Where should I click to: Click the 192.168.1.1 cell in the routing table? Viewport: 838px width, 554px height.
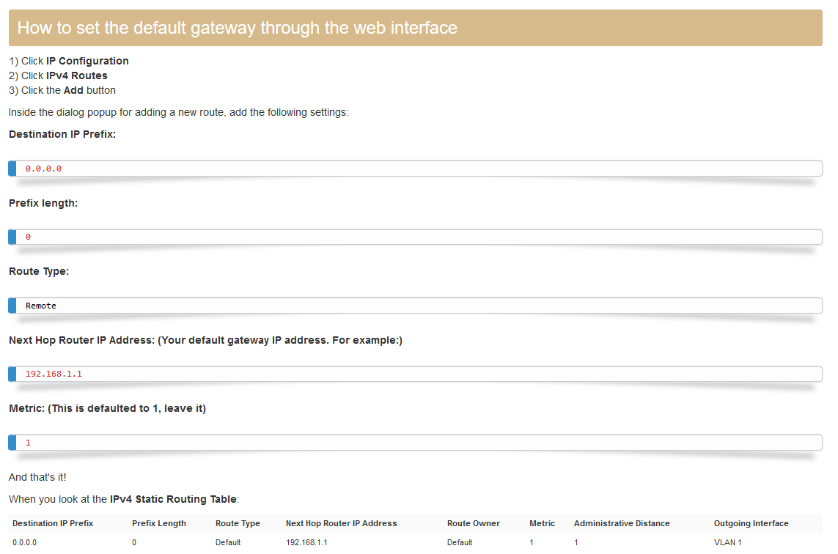point(306,542)
